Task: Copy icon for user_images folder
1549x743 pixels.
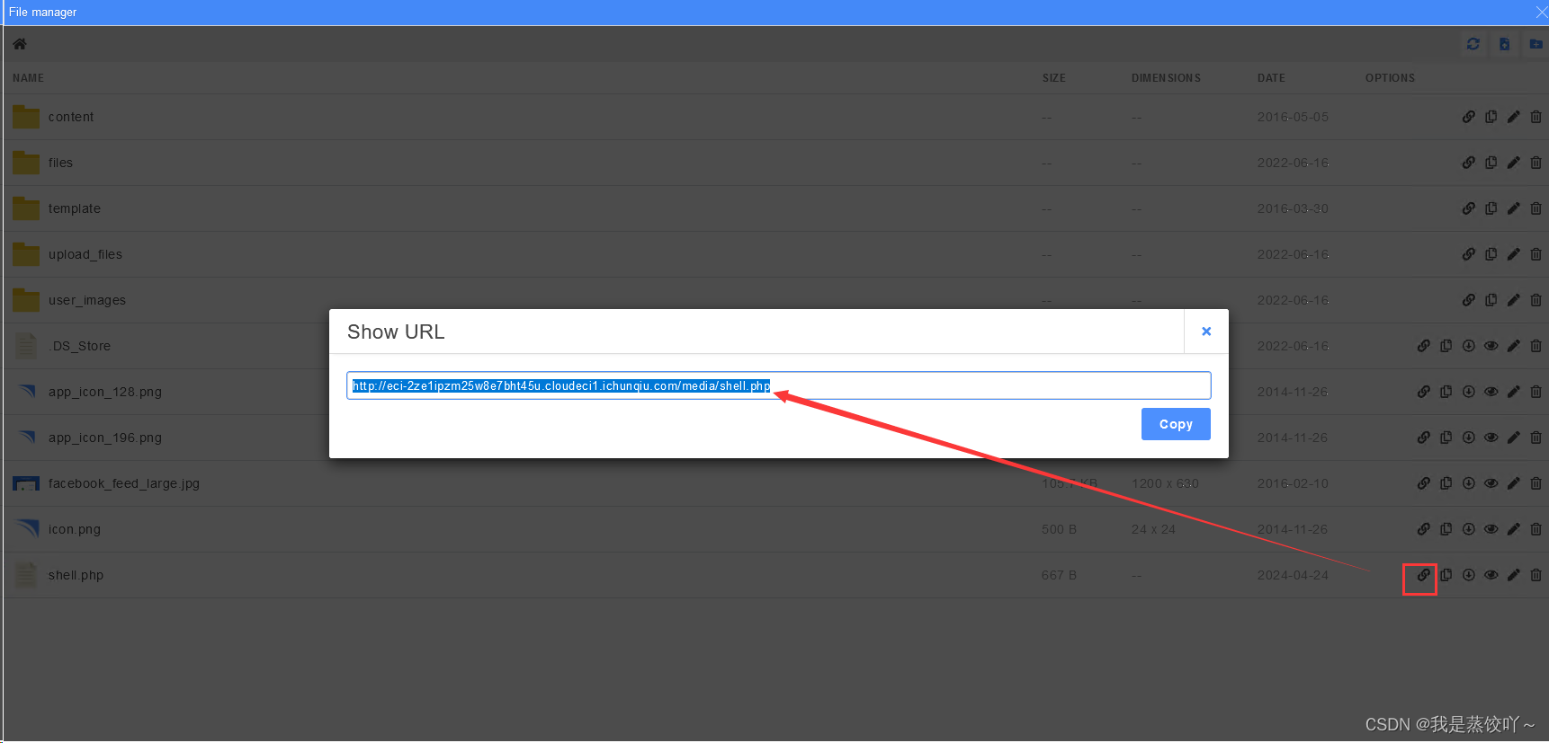Action: click(x=1491, y=300)
